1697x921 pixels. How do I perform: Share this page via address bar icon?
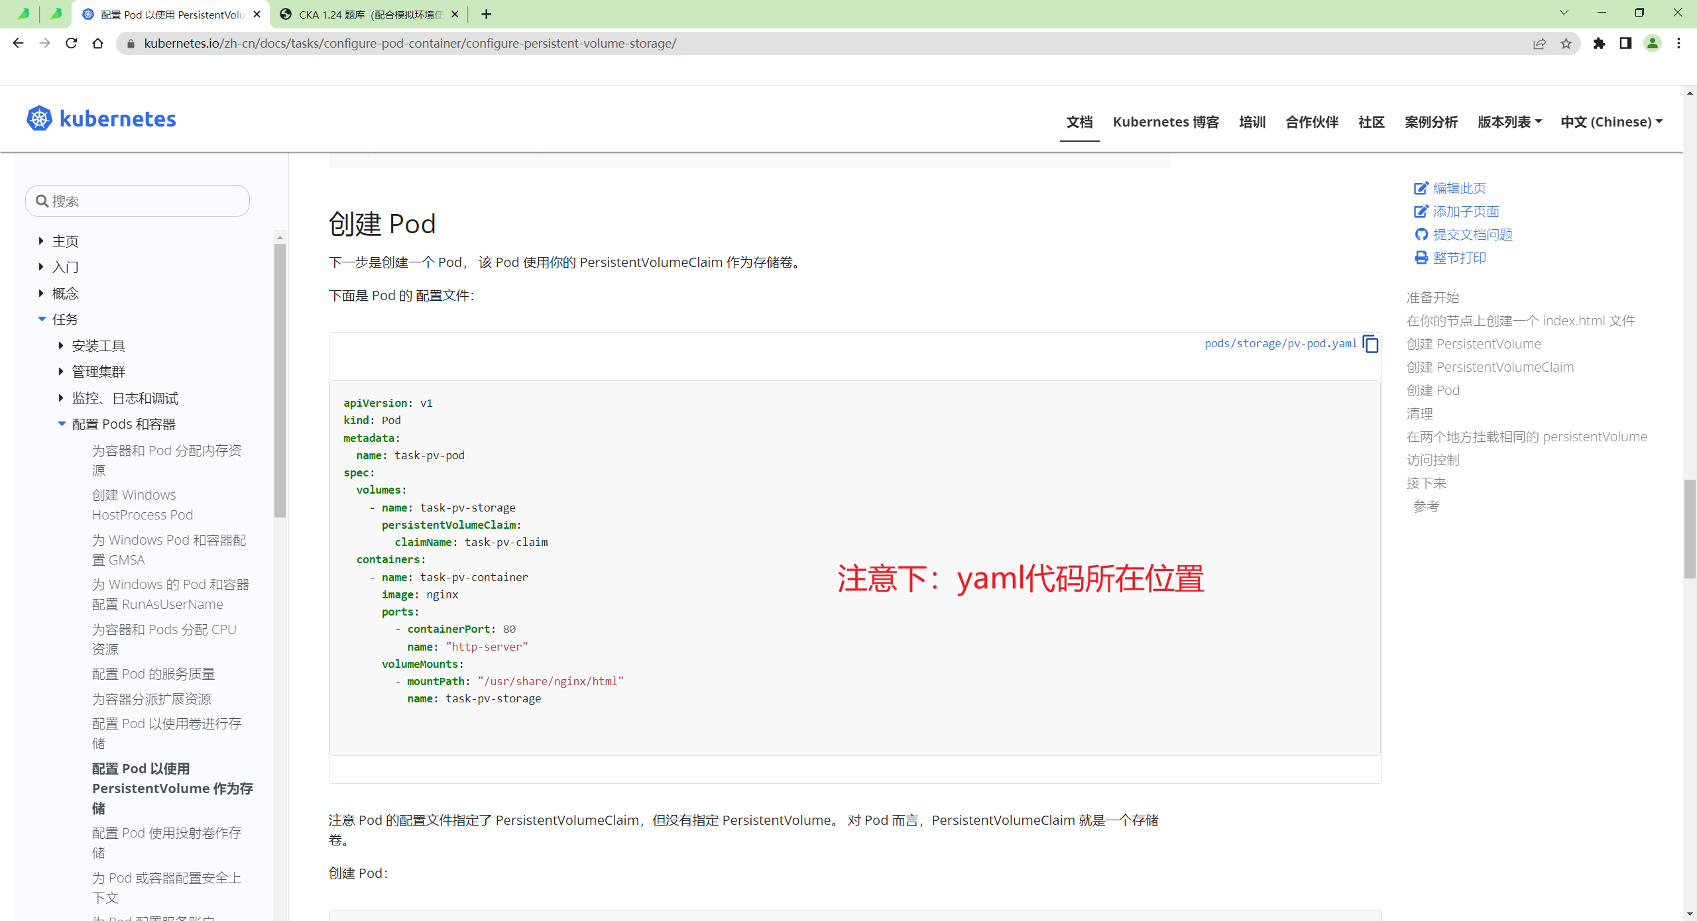click(1539, 44)
